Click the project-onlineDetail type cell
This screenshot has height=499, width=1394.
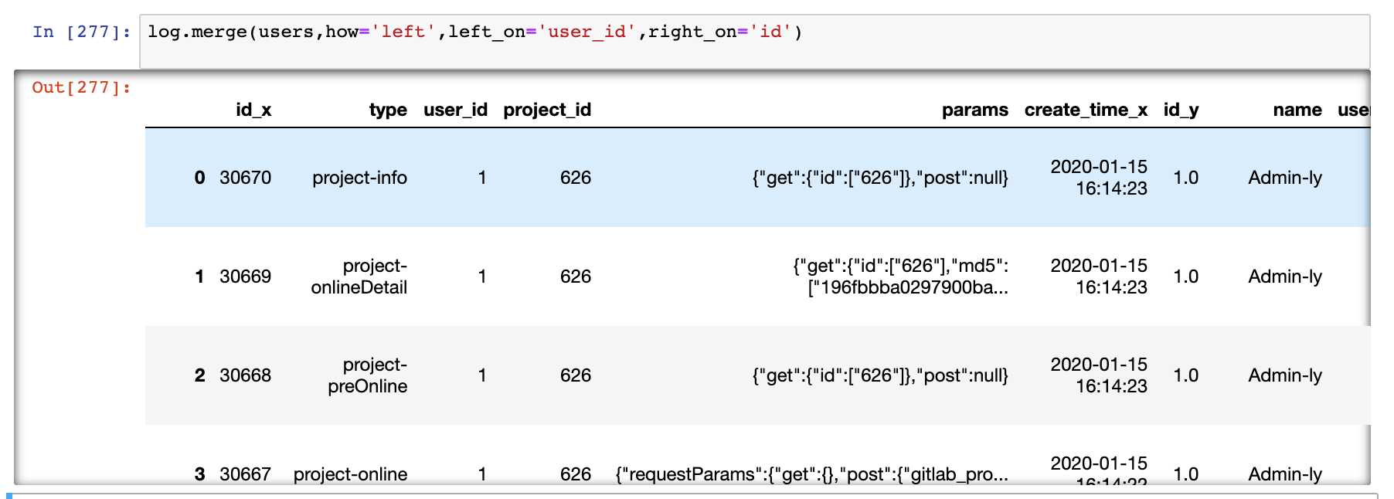(359, 277)
